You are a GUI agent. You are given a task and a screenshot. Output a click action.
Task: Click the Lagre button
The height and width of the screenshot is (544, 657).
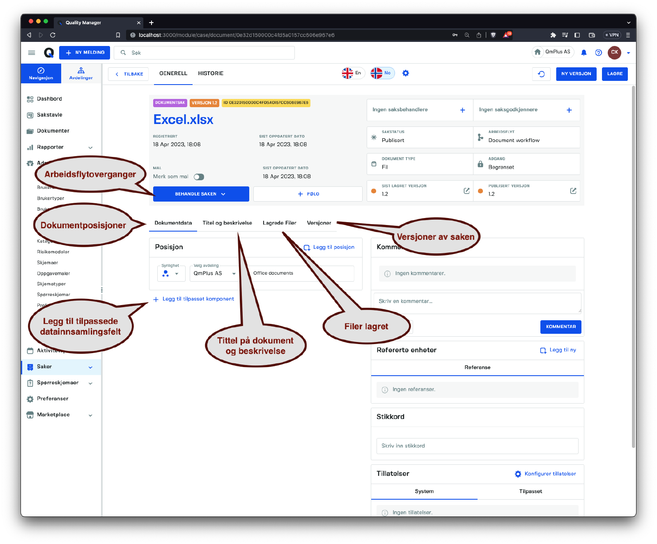pos(614,74)
